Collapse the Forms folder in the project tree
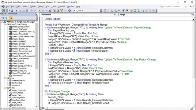The image size is (196, 110). tap(5, 78)
